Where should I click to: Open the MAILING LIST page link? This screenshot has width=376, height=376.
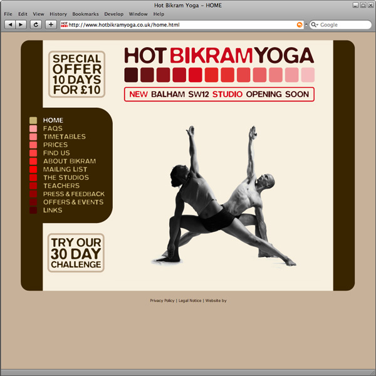(x=65, y=169)
